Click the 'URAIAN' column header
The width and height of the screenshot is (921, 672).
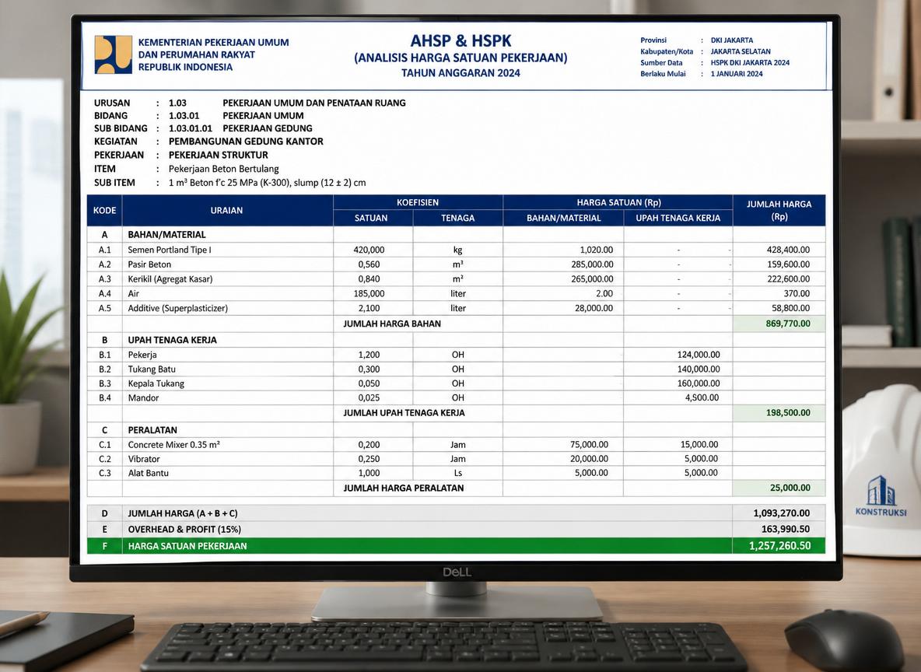coord(226,210)
